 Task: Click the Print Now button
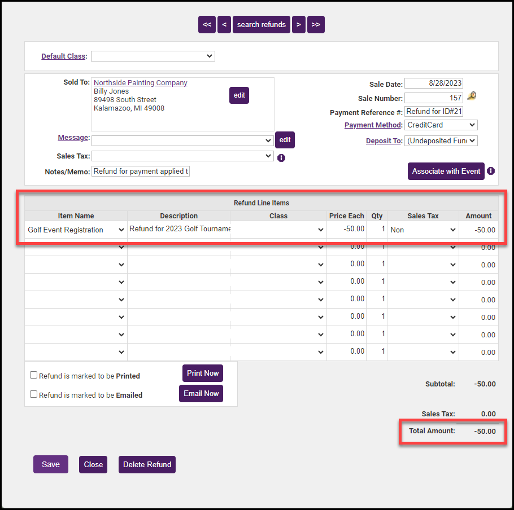pyautogui.click(x=202, y=373)
